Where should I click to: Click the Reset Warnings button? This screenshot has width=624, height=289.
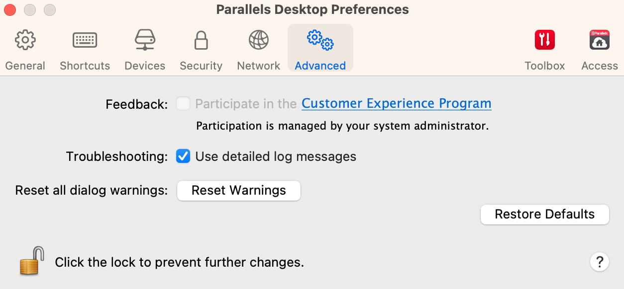point(239,191)
